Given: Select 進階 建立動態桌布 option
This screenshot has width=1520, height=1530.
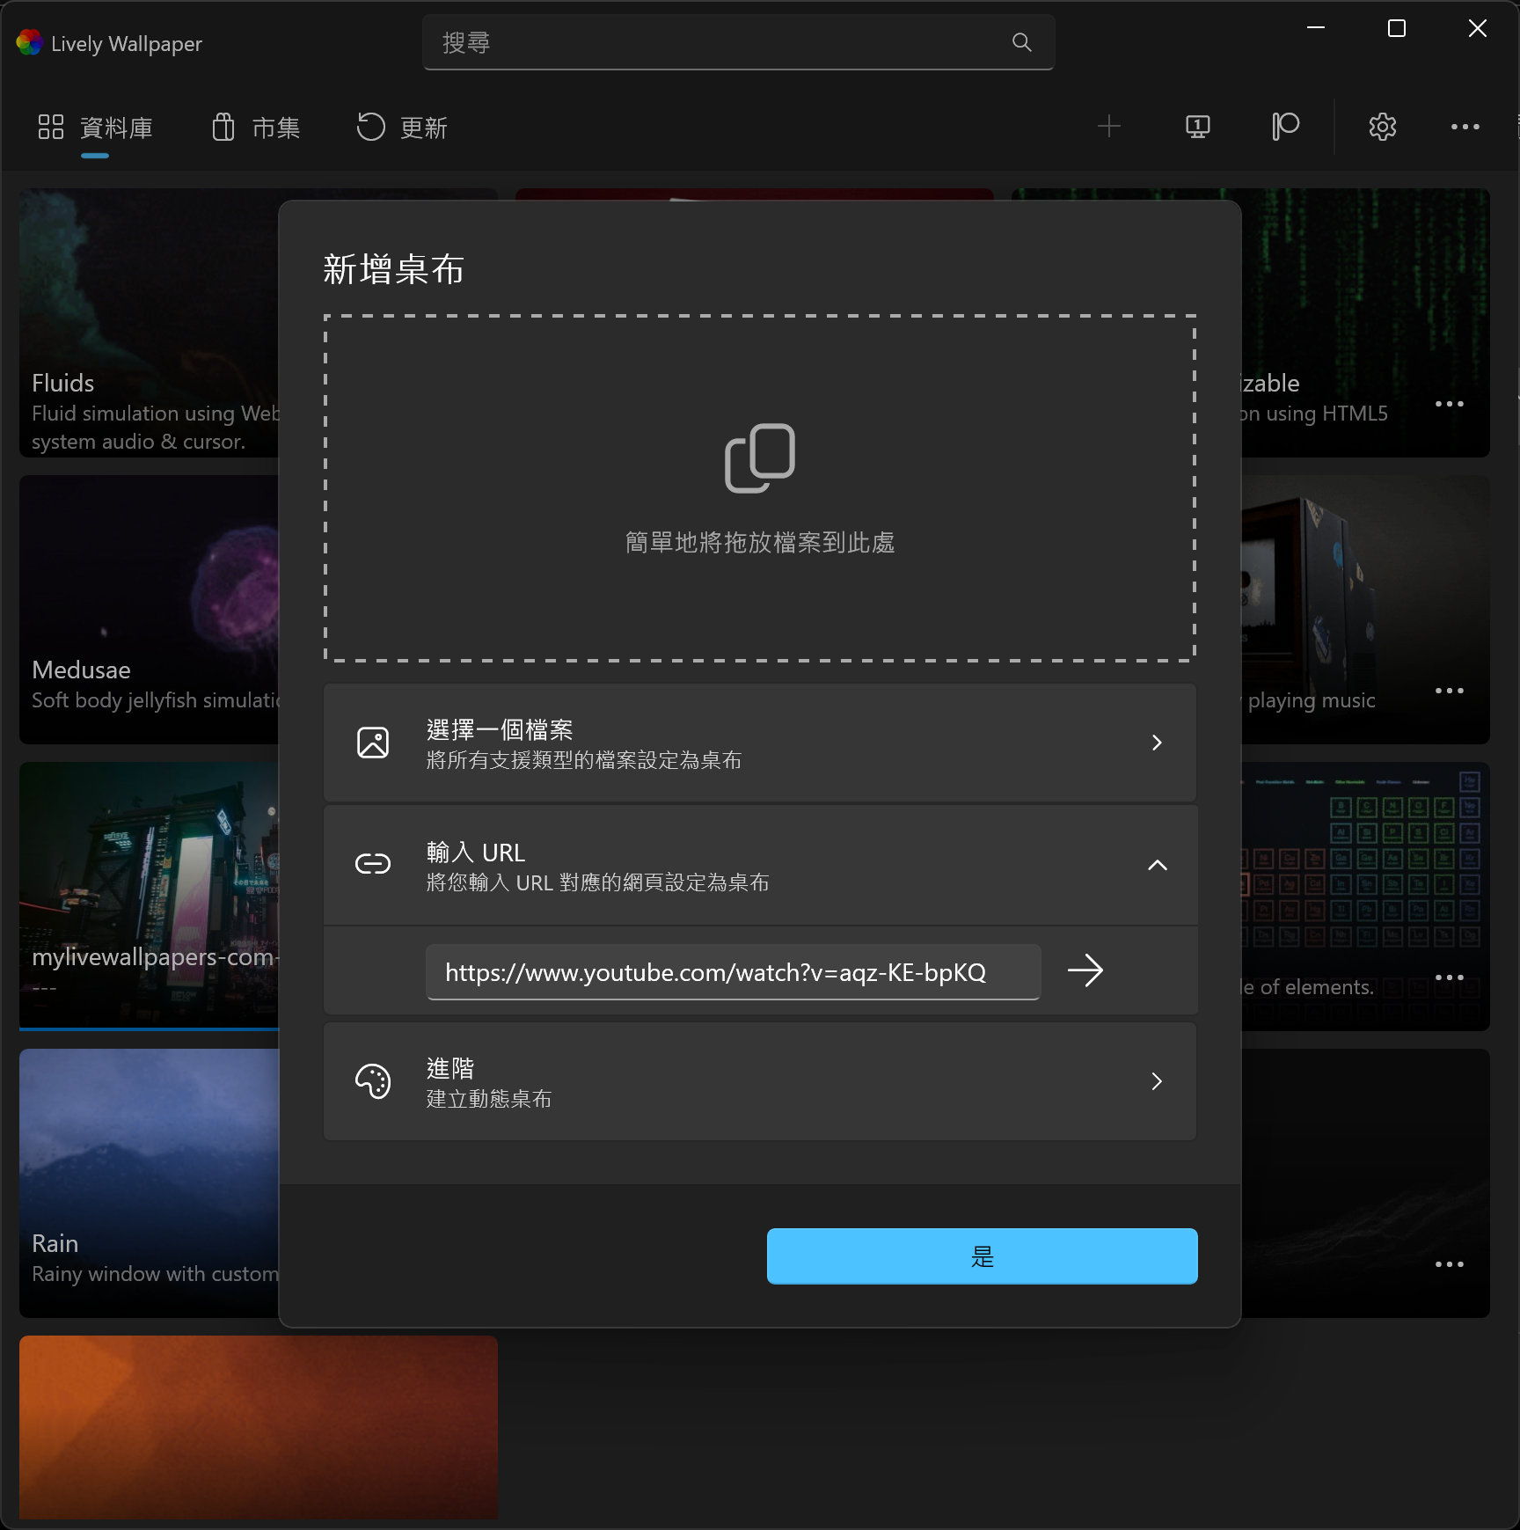Looking at the screenshot, I should tap(760, 1081).
